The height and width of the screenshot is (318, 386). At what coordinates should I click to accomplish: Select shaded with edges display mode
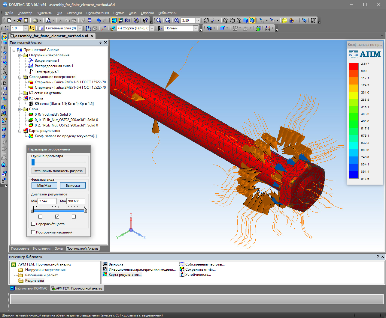point(252,20)
